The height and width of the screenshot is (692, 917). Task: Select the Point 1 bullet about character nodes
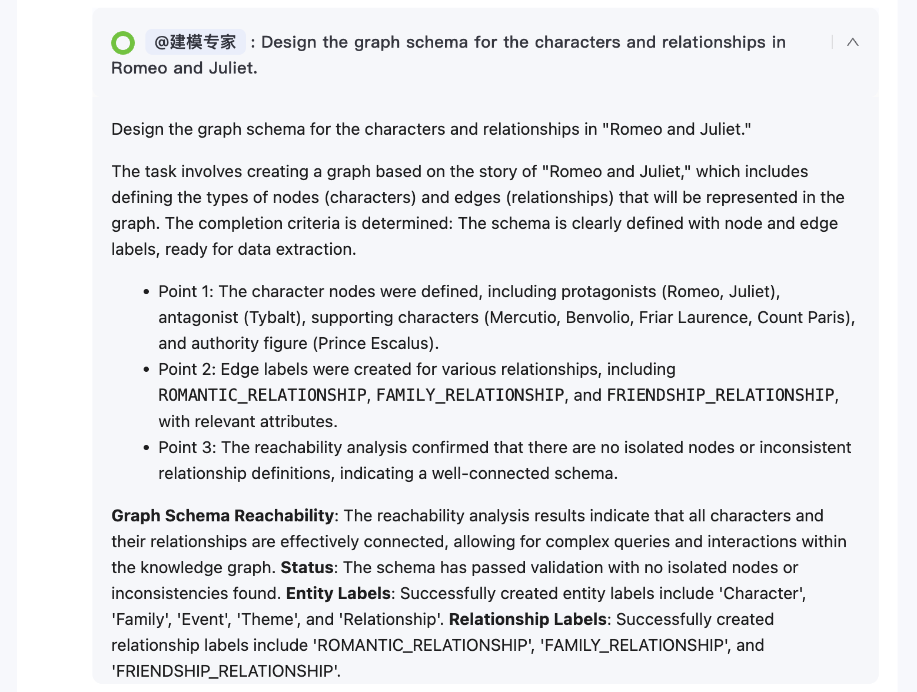(506, 317)
